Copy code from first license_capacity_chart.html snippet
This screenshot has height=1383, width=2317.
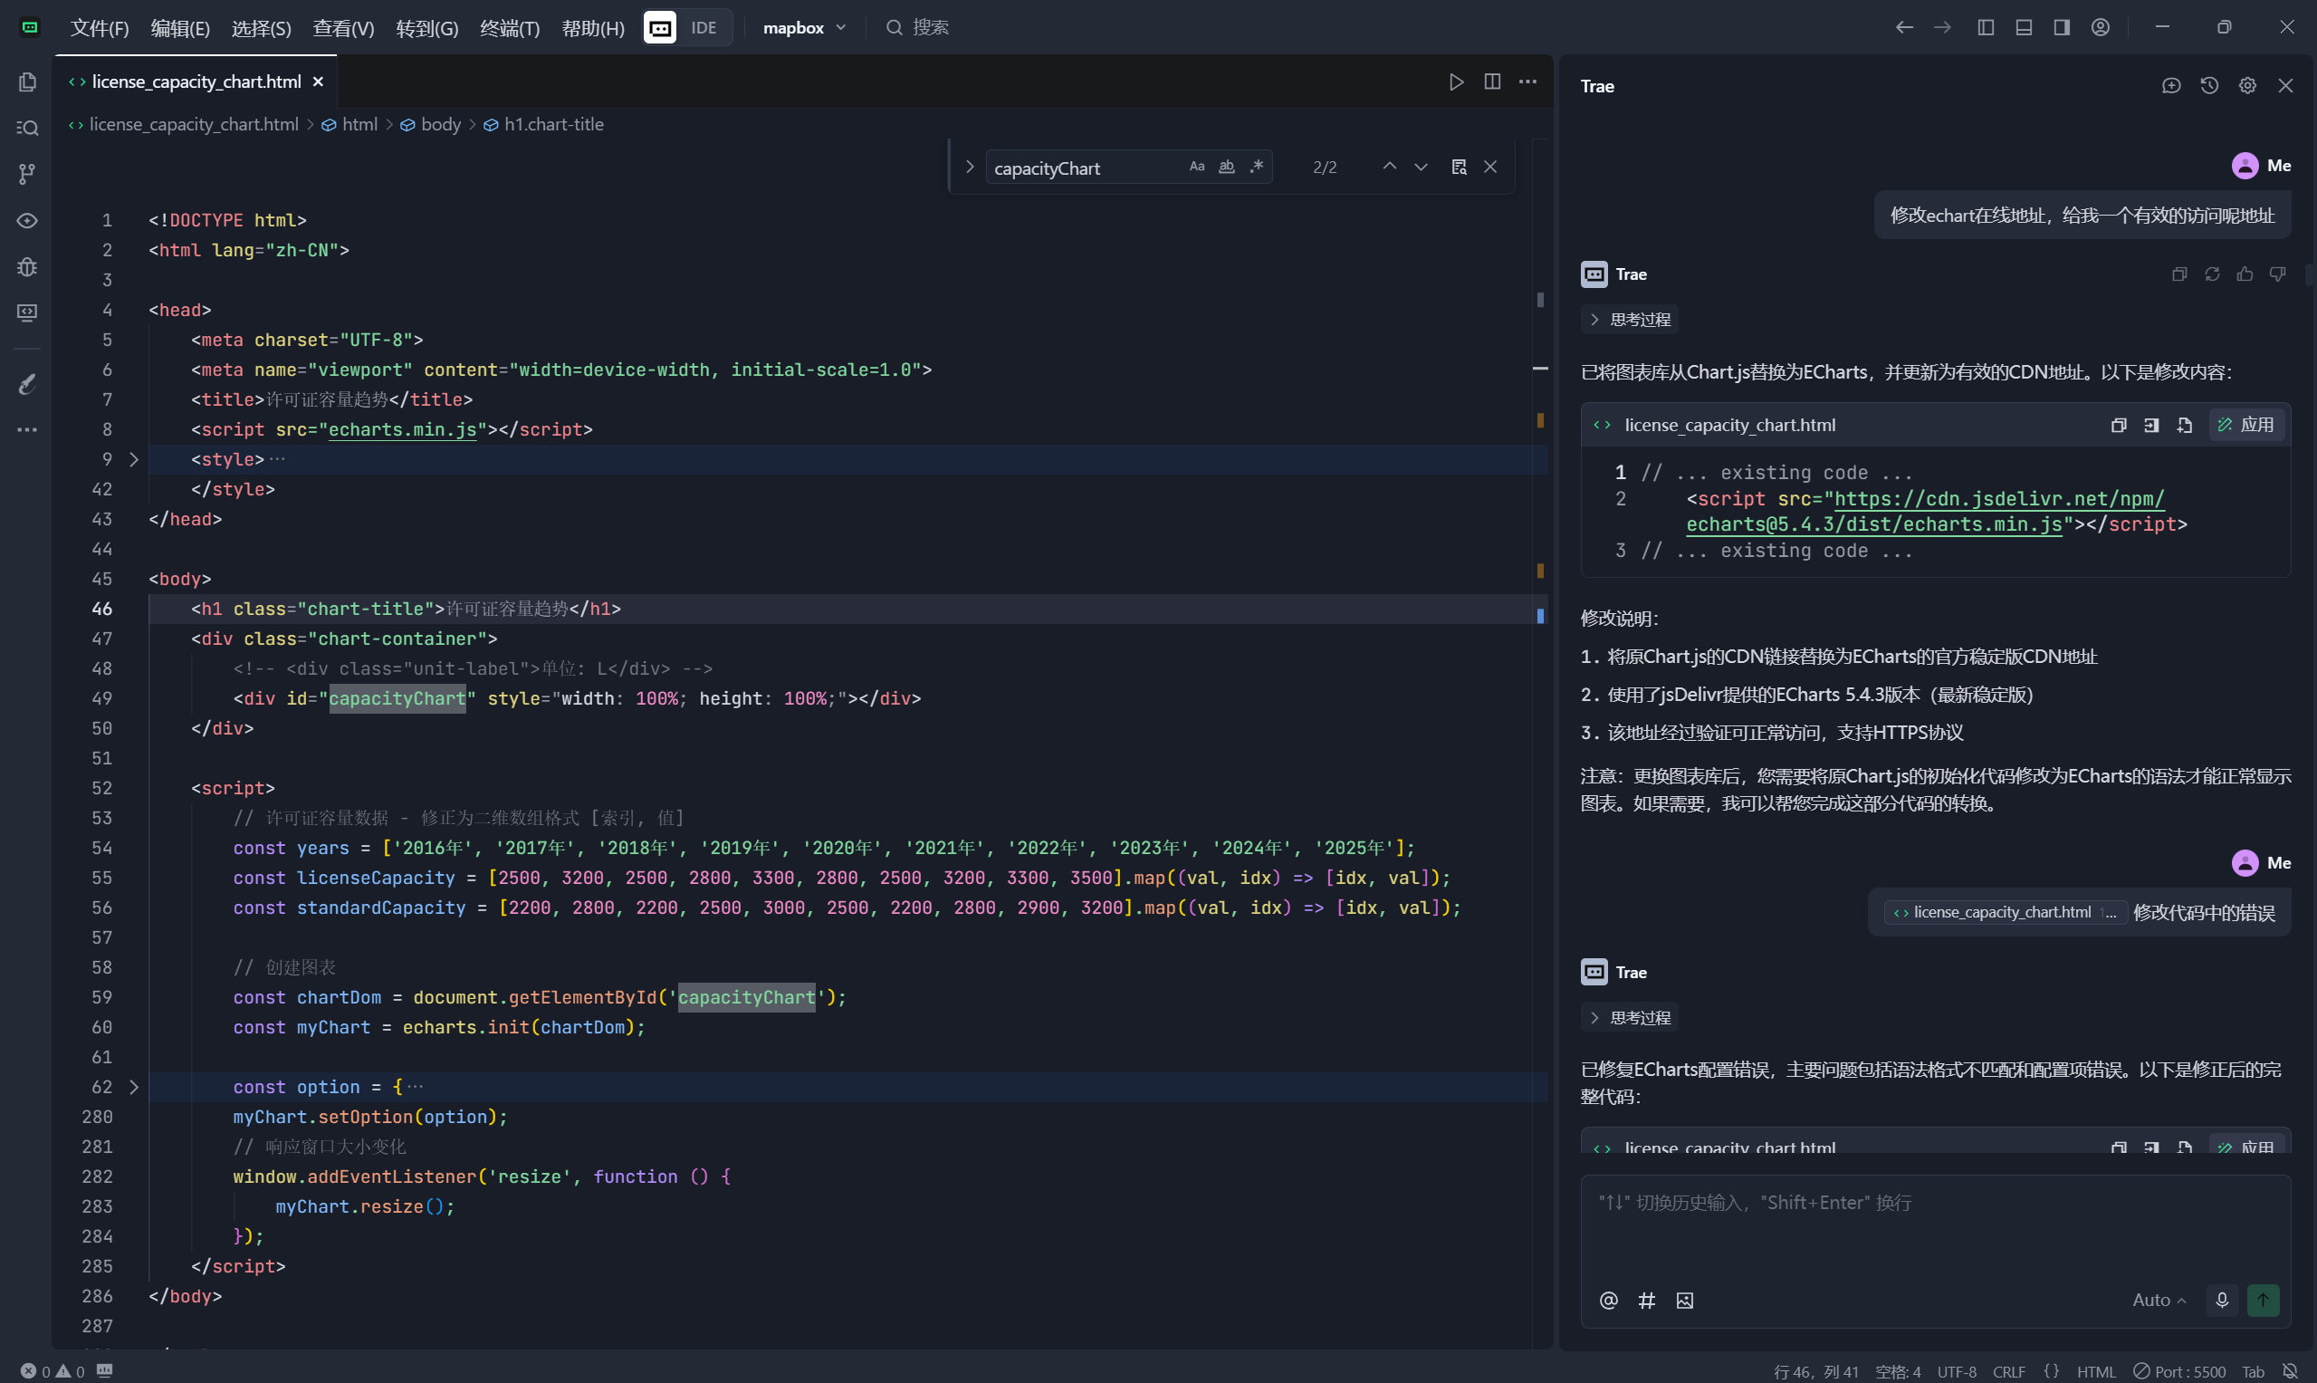(2118, 425)
